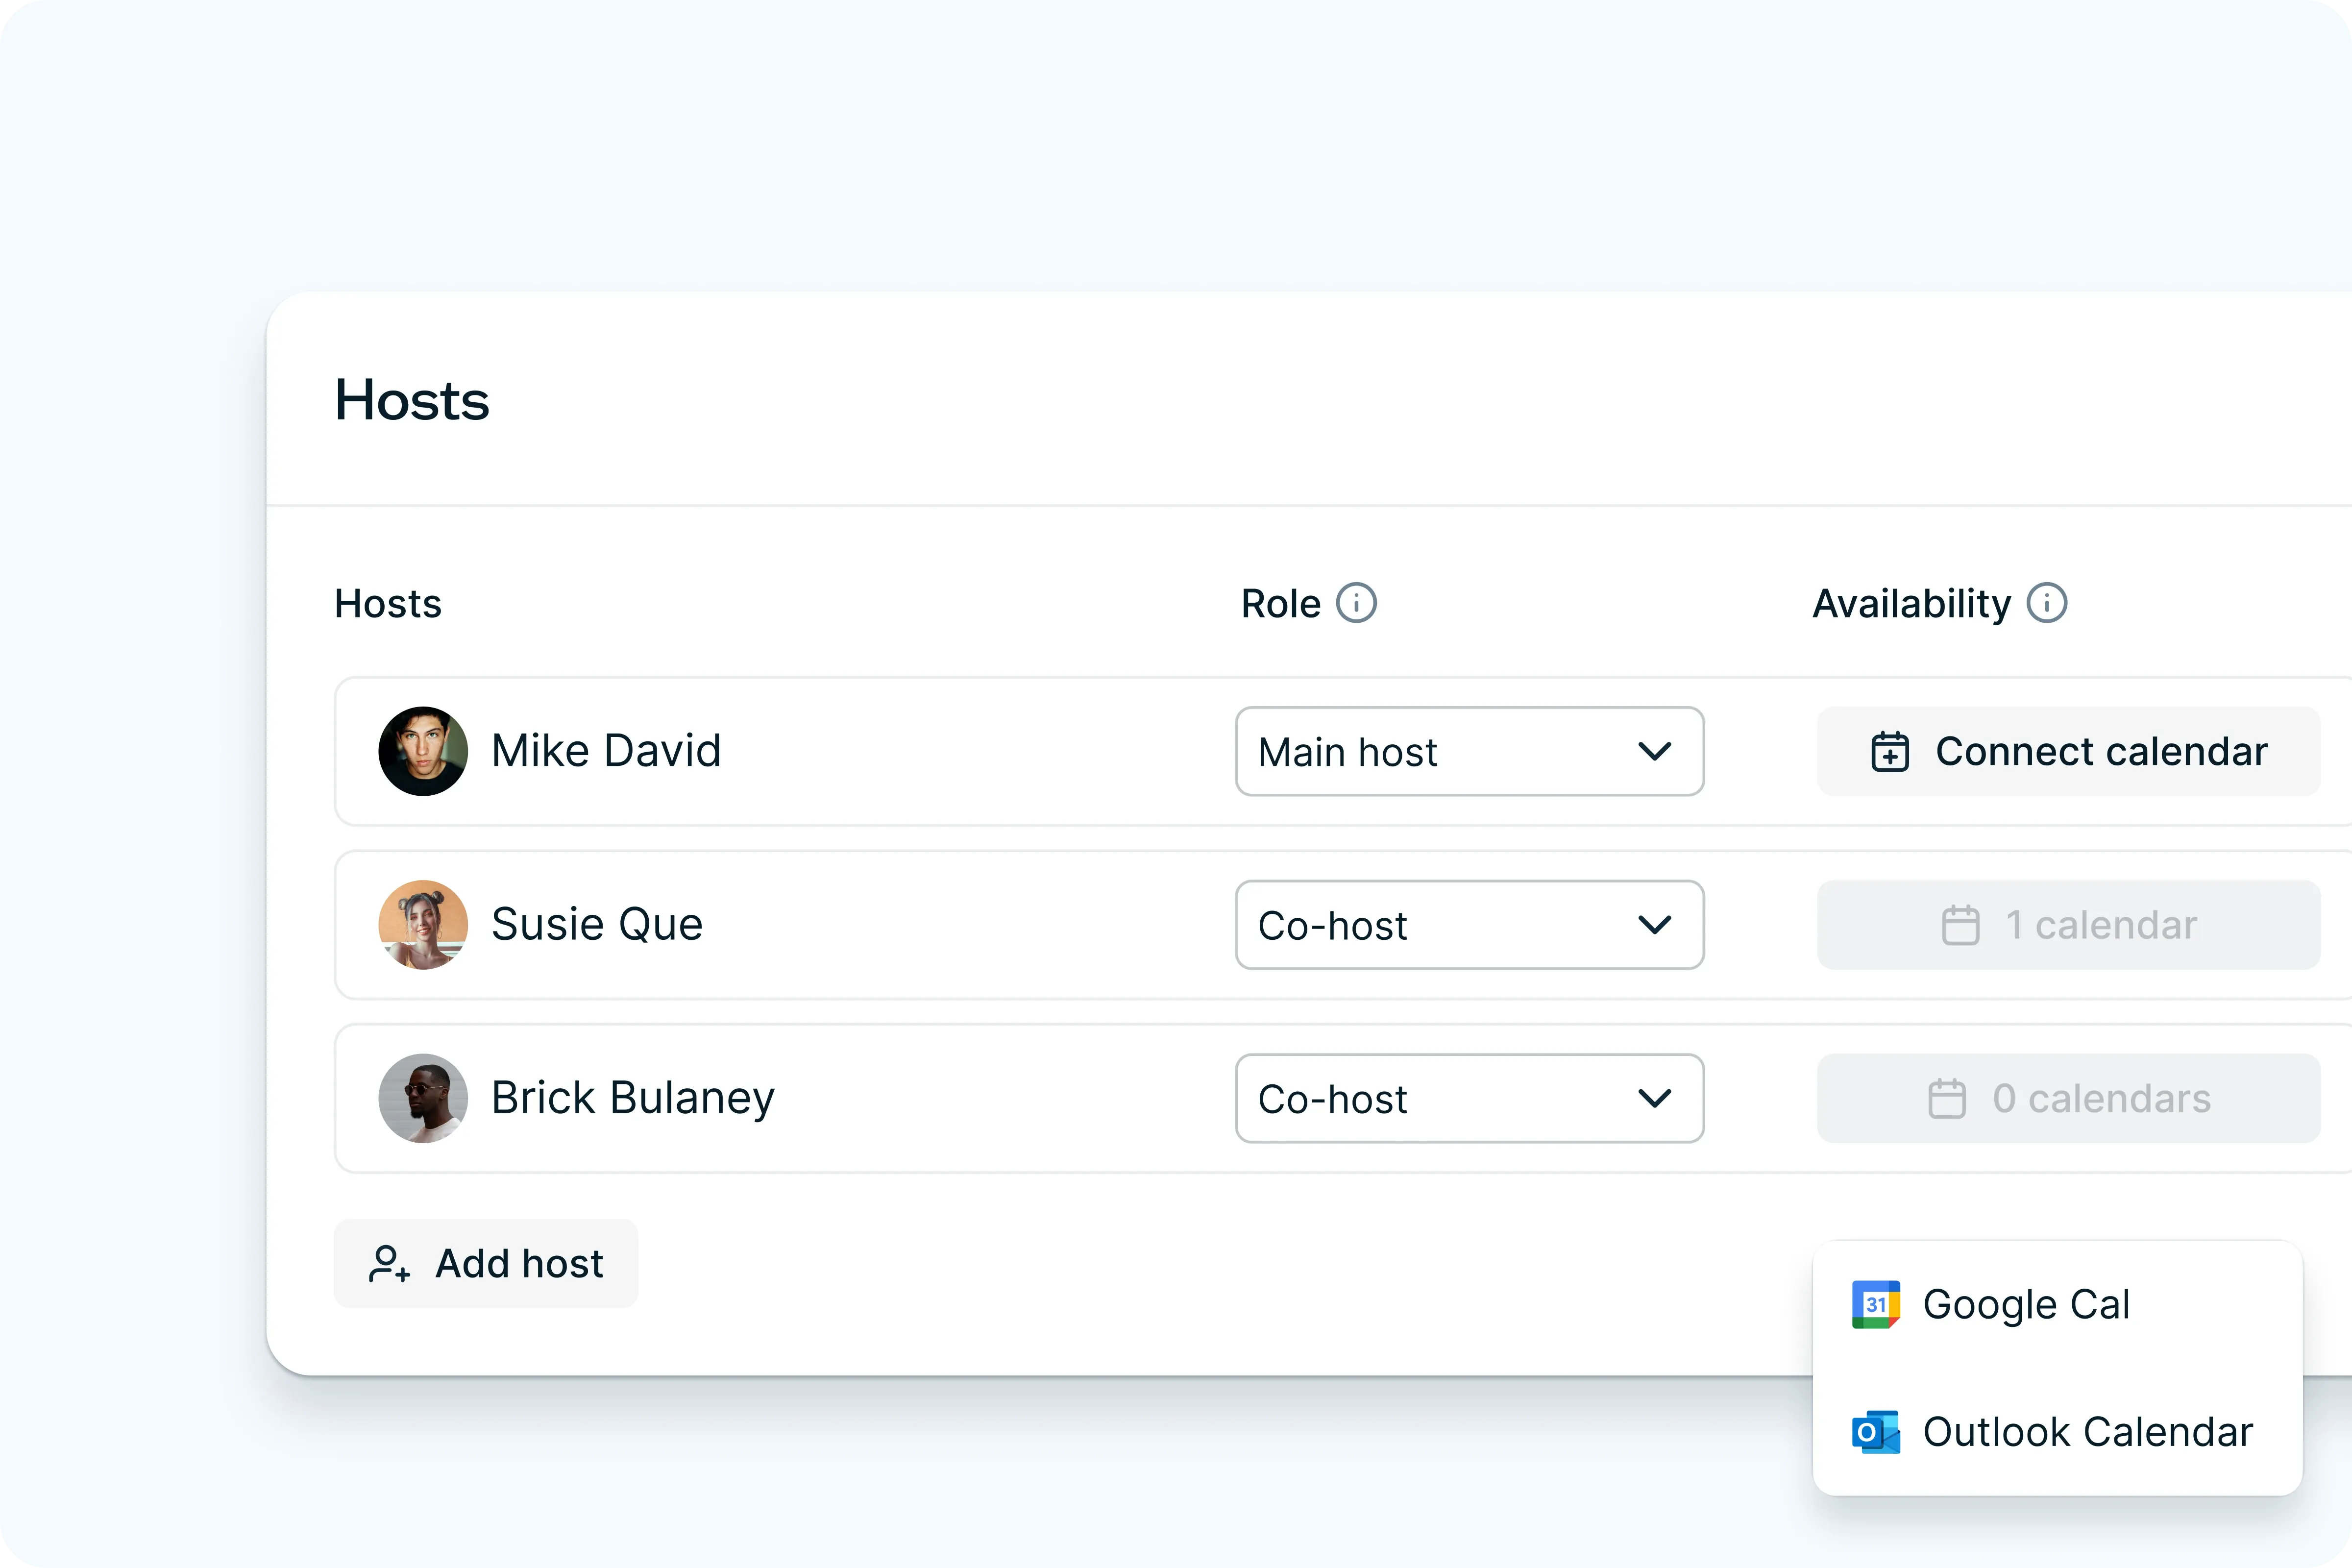Image resolution: width=2352 pixels, height=1568 pixels.
Task: Click the Google Calendar icon
Action: pyautogui.click(x=1875, y=1304)
